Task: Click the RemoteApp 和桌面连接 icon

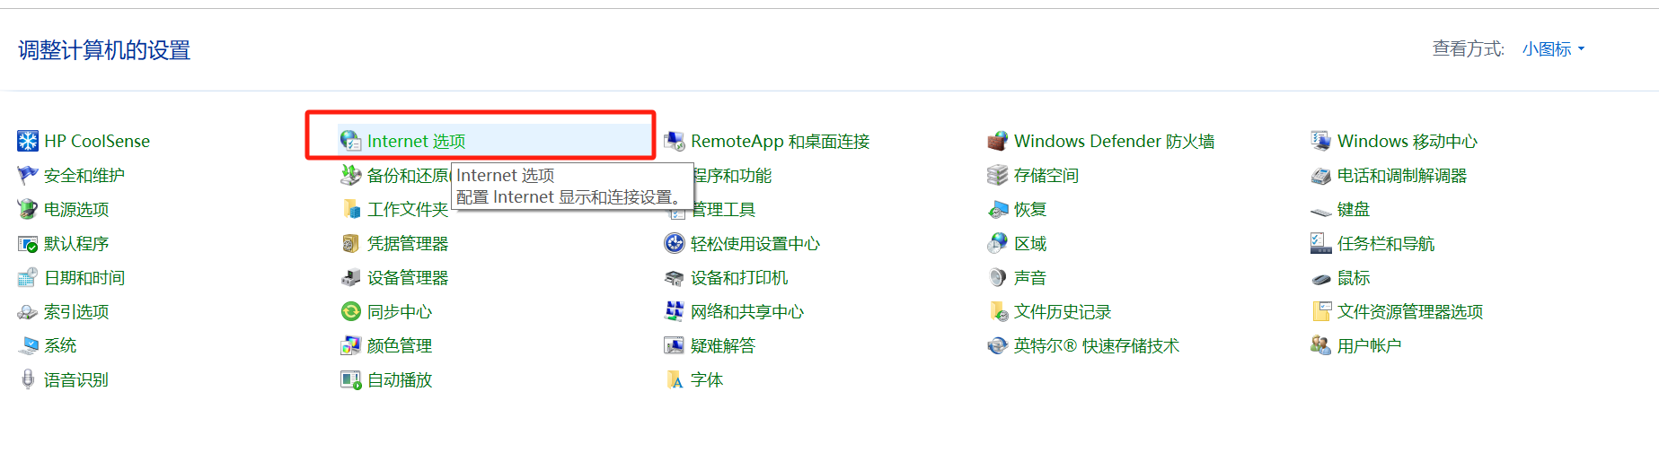Action: coord(675,141)
